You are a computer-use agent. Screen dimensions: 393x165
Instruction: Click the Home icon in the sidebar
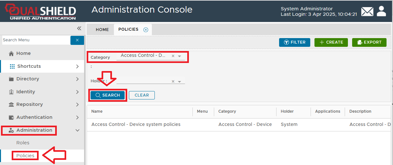(x=11, y=54)
